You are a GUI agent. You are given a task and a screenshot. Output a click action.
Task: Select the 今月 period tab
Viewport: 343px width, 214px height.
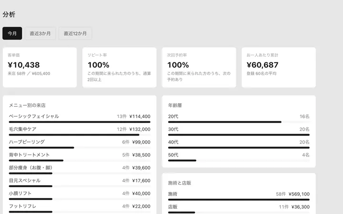click(12, 33)
